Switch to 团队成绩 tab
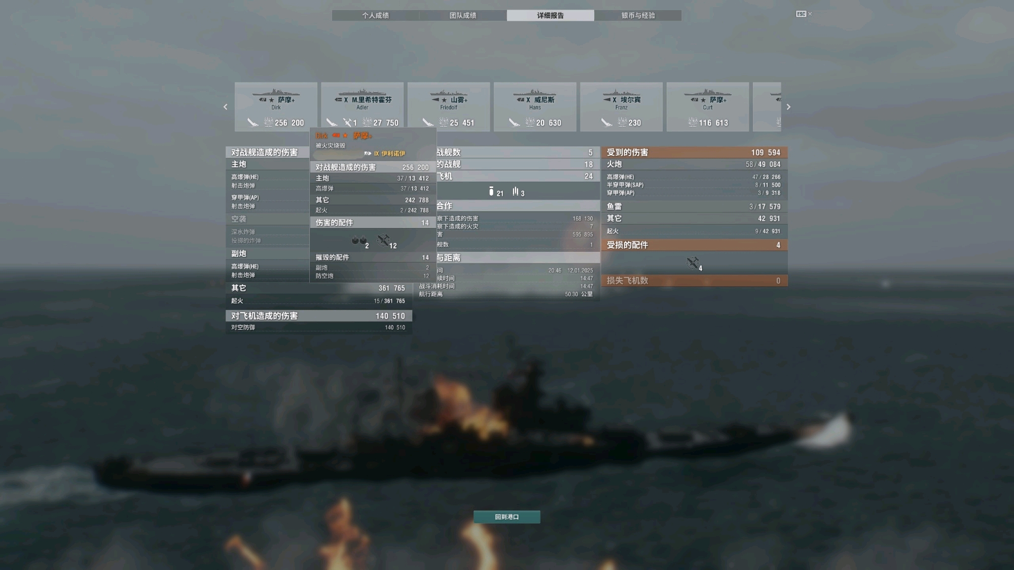The image size is (1014, 570). coord(463,16)
